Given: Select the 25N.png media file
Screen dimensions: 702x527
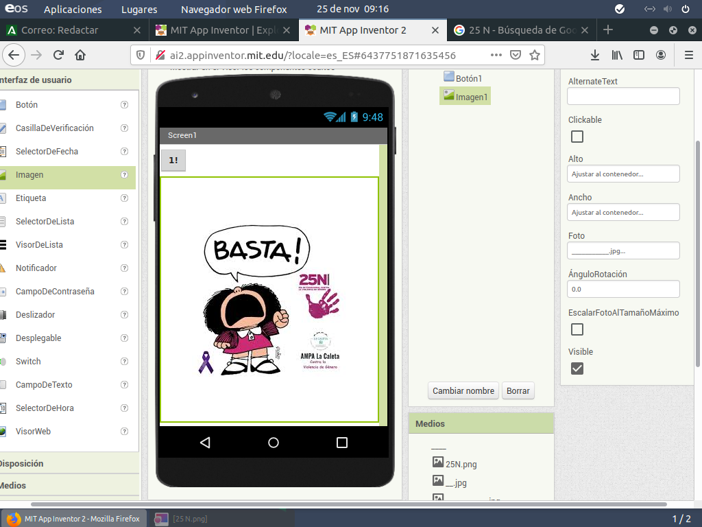Looking at the screenshot, I should pos(455,464).
